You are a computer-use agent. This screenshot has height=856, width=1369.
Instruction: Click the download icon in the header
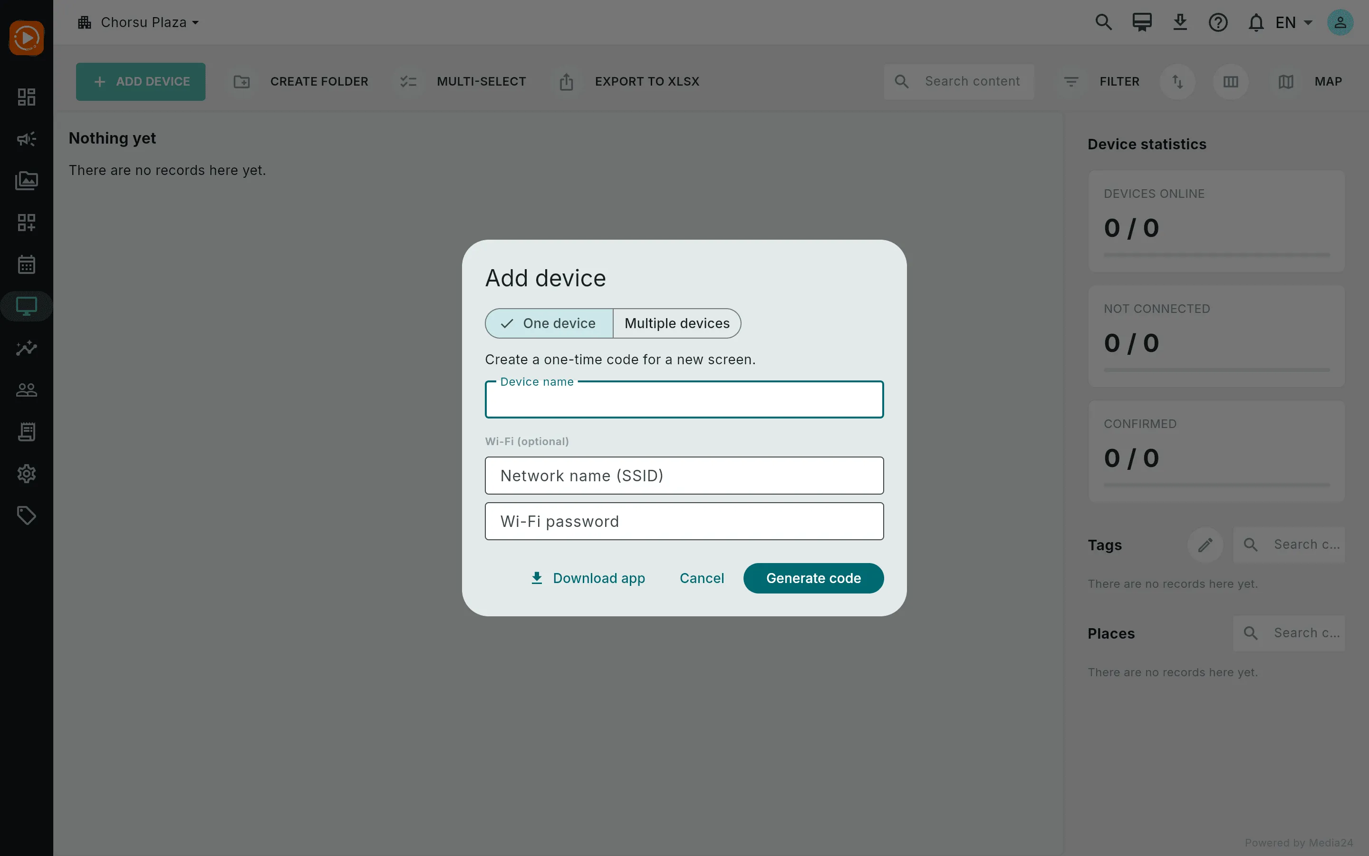point(1180,23)
